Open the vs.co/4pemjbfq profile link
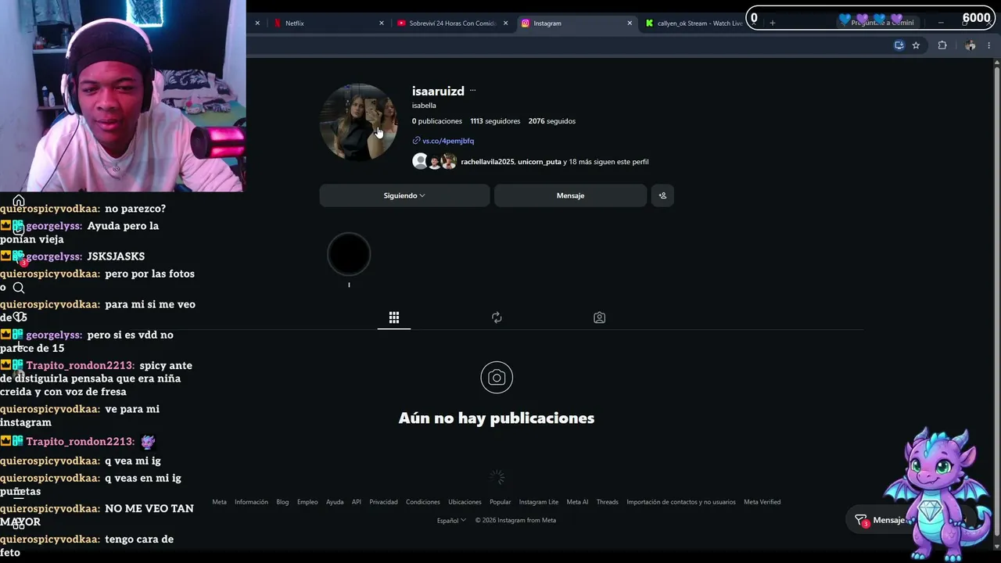 (448, 141)
